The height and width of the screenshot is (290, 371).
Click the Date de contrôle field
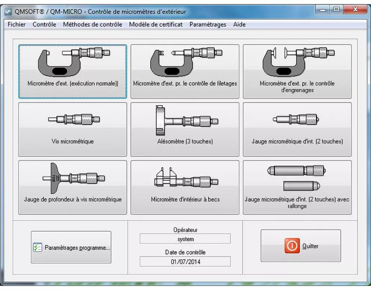click(185, 261)
